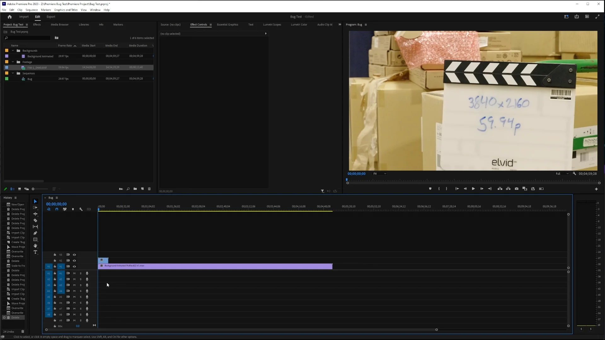Image resolution: width=605 pixels, height=340 pixels.
Task: Open the Sequence menu
Action: pos(31,10)
